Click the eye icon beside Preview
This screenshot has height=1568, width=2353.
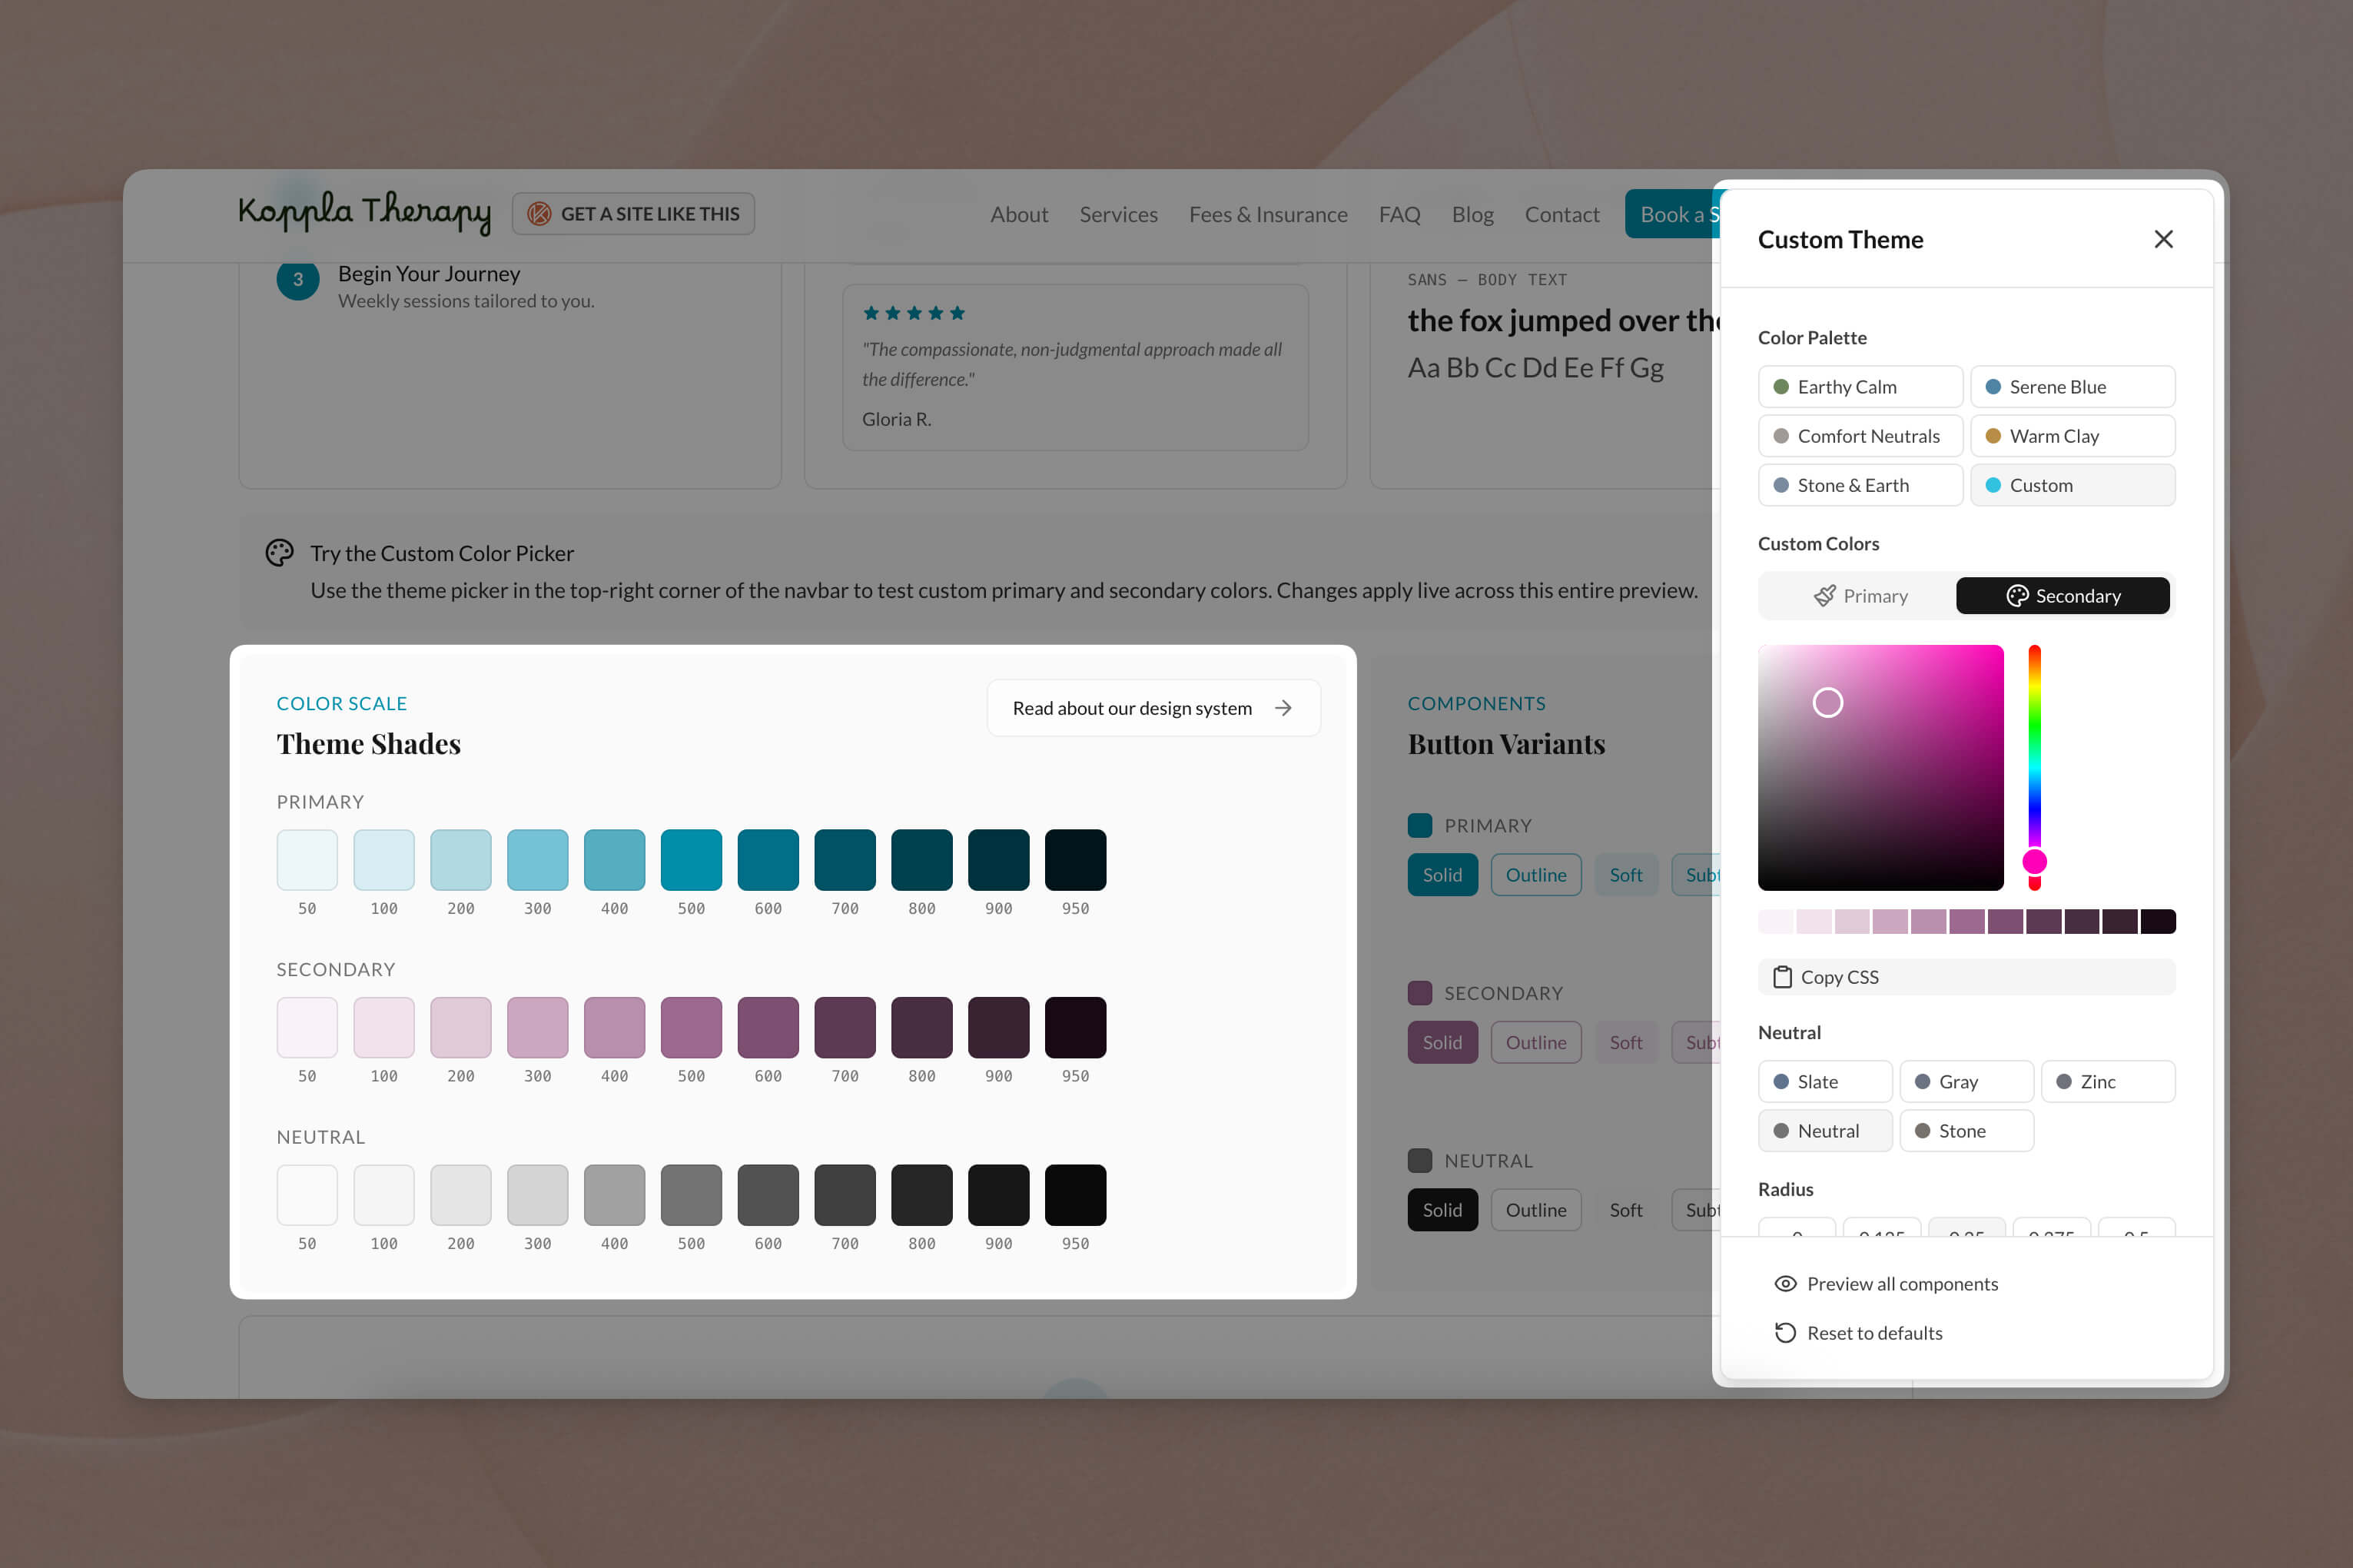[x=1785, y=1284]
